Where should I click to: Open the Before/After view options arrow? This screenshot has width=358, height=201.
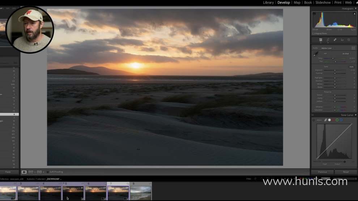(x=43, y=172)
